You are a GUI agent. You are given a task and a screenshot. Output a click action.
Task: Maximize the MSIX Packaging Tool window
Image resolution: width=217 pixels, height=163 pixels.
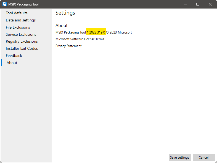click(x=198, y=4)
